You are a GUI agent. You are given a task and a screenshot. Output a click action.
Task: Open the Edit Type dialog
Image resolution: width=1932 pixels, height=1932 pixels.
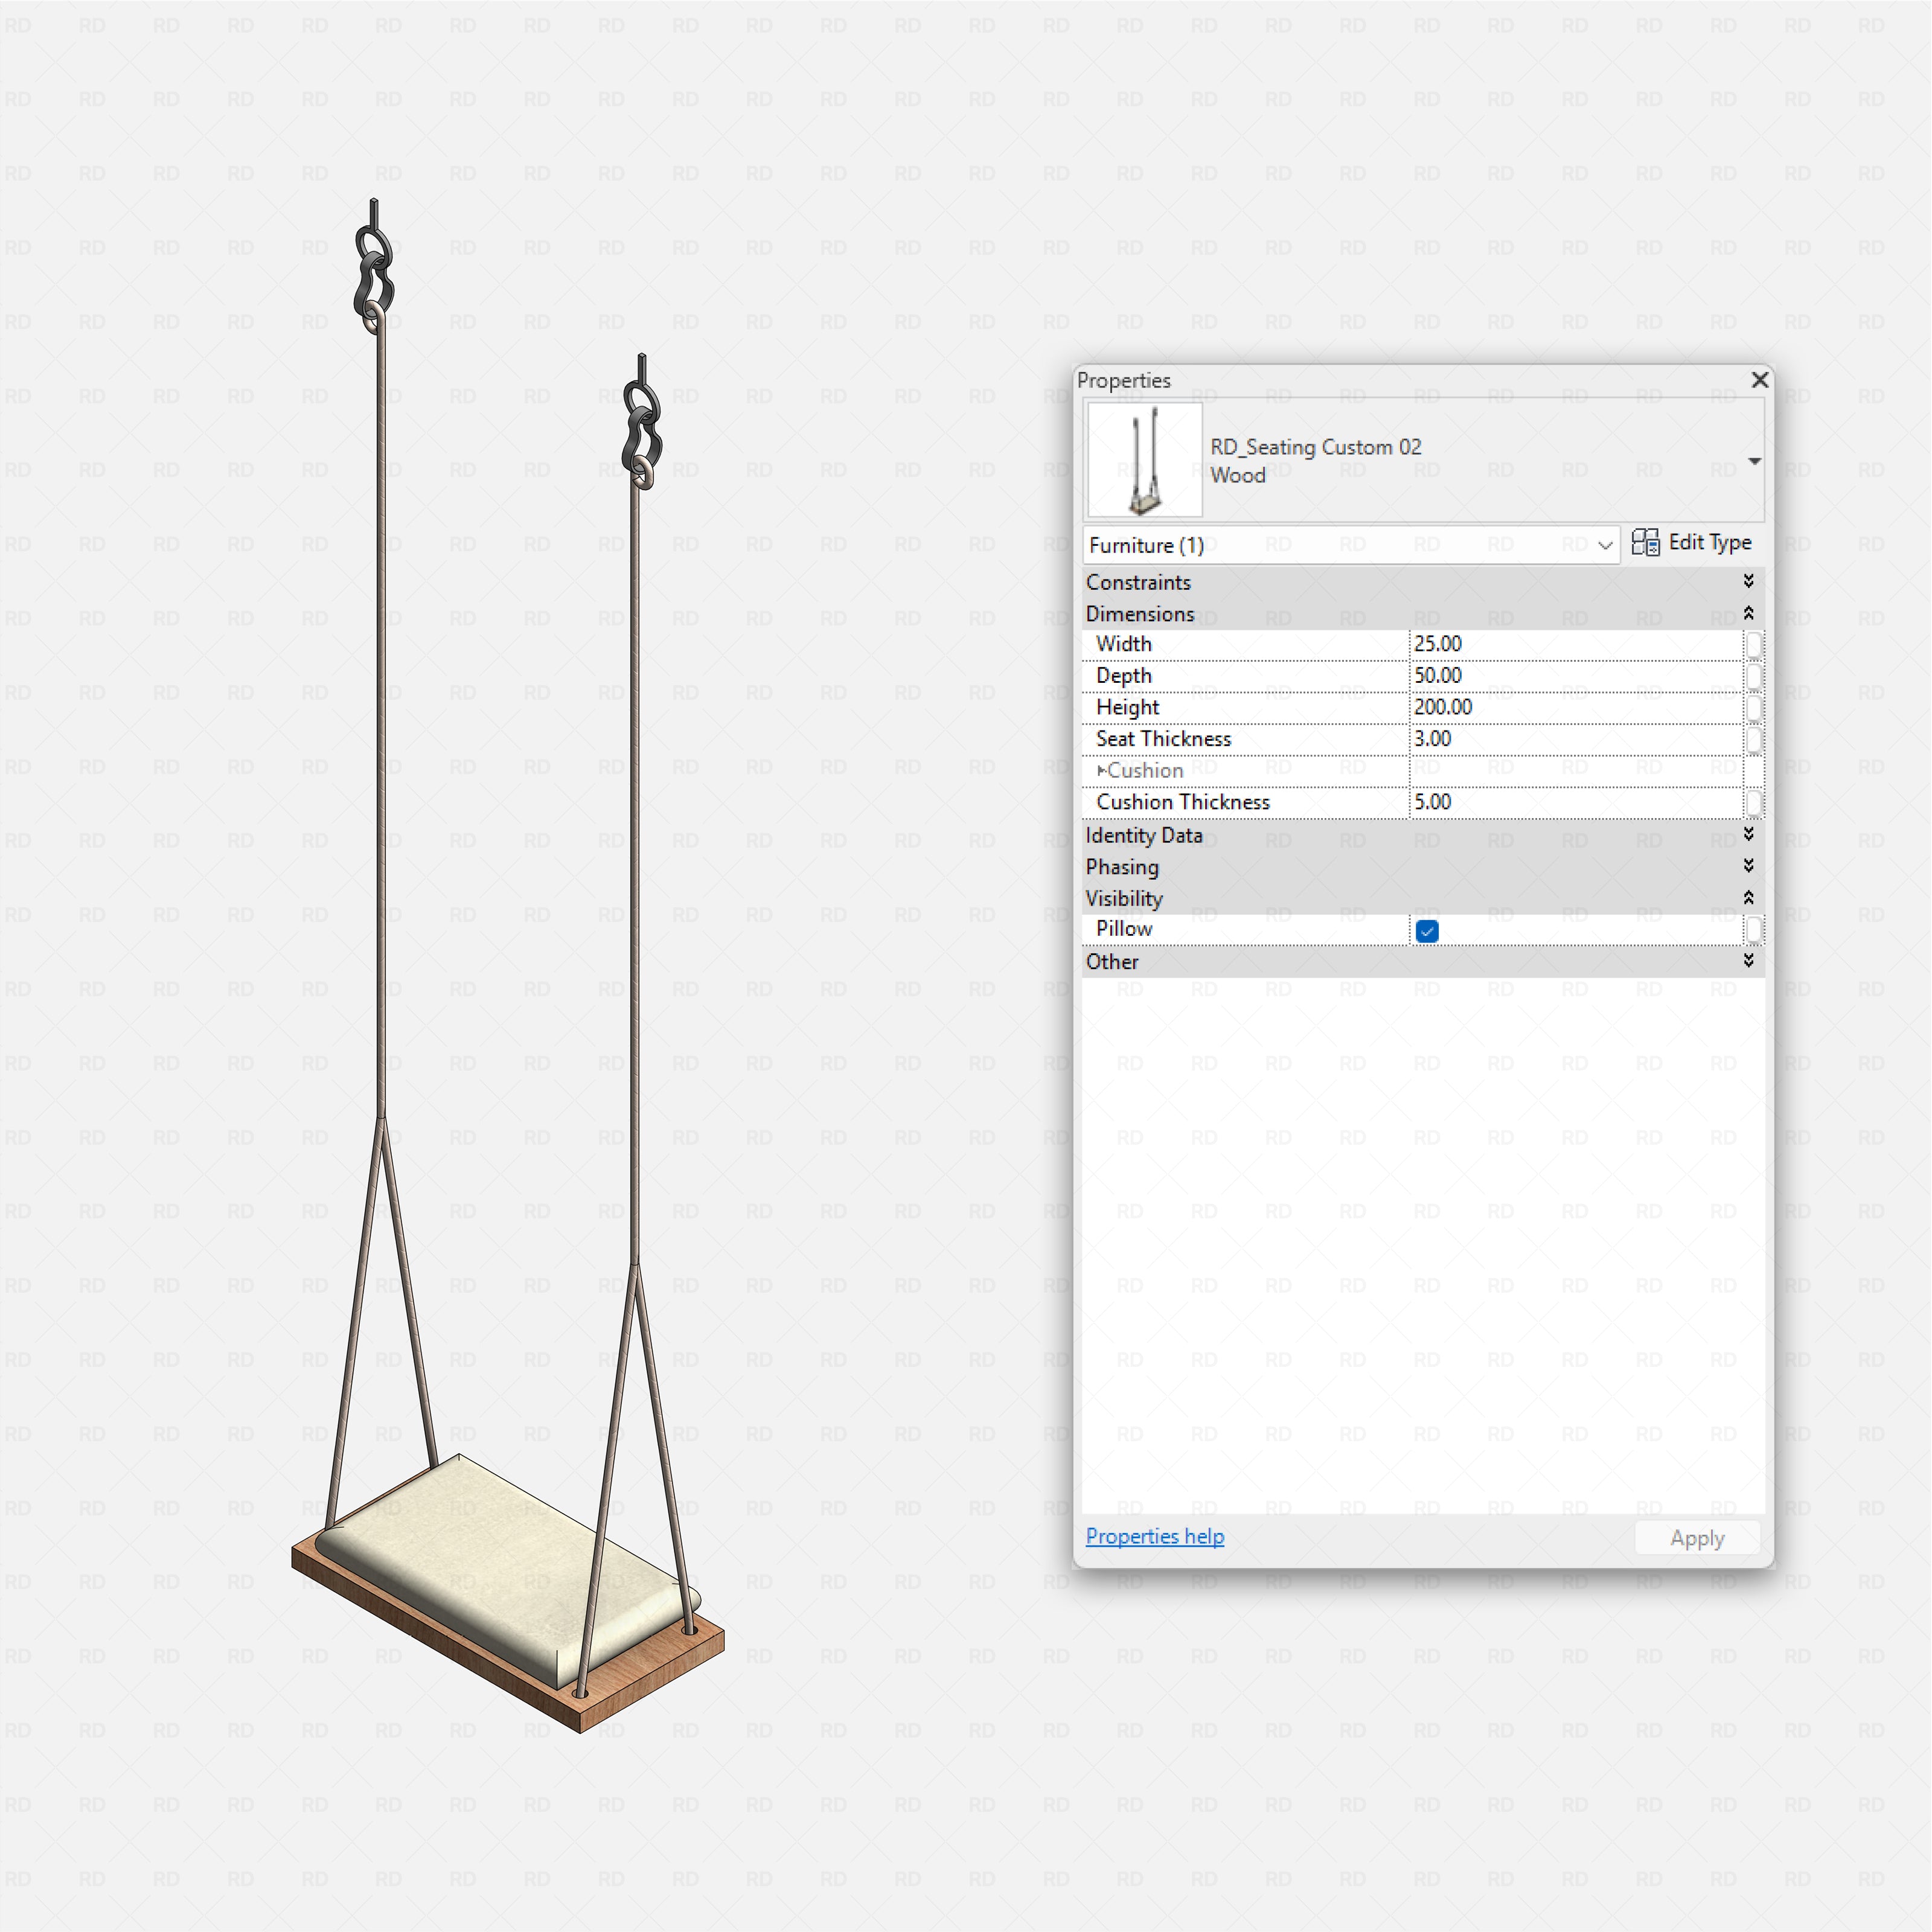point(1710,542)
